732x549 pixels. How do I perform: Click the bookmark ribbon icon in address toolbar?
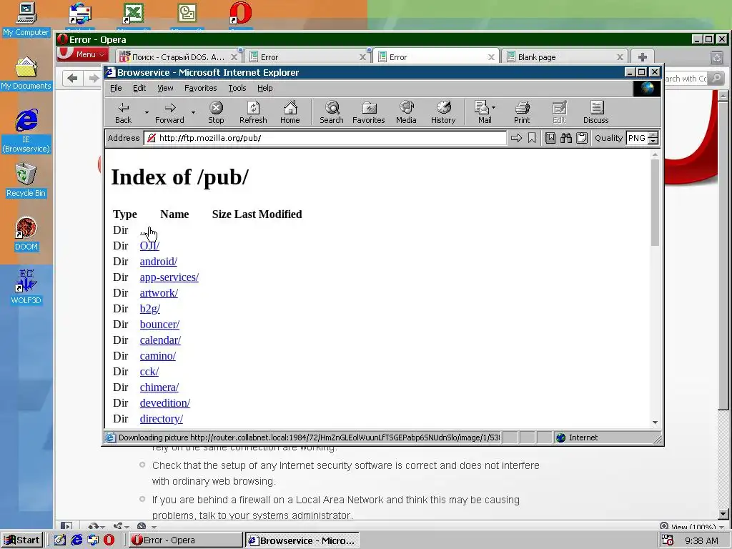click(532, 138)
